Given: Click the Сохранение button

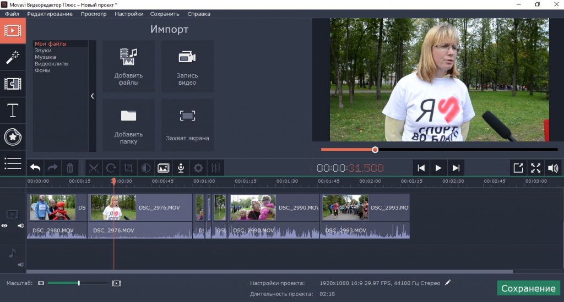Looking at the screenshot, I should coord(528,288).
